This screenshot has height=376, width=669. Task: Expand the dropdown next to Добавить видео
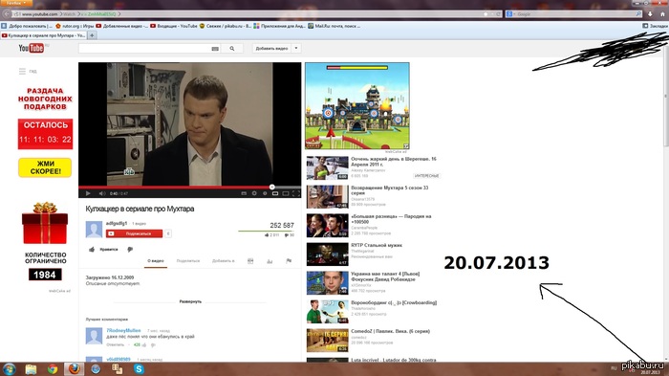(296, 48)
